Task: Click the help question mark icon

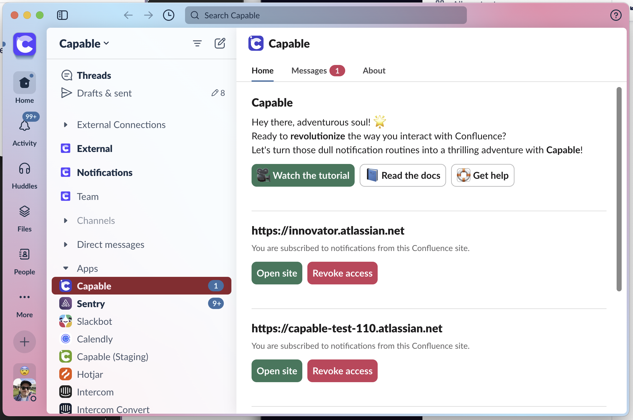Action: point(616,15)
